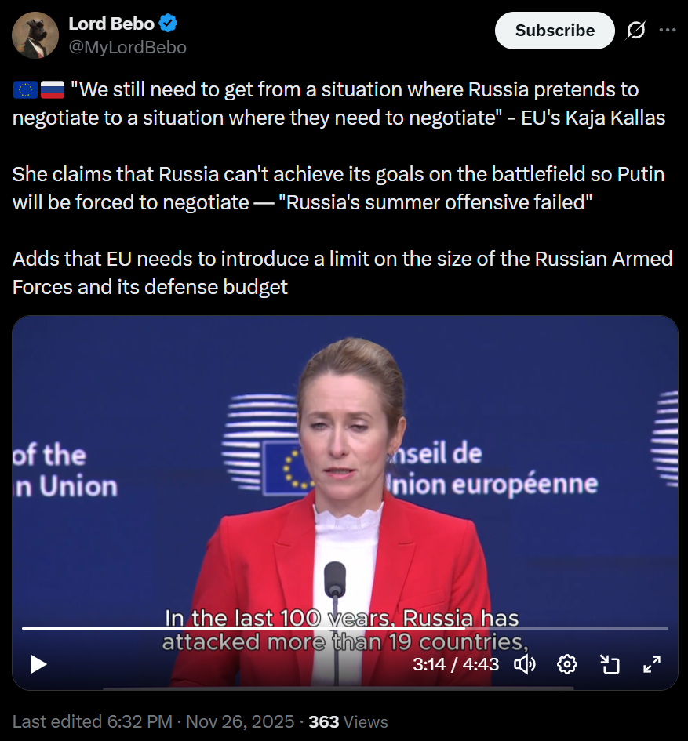Click the Last edited 6:32 PM timestamp
688x741 pixels.
coord(93,721)
